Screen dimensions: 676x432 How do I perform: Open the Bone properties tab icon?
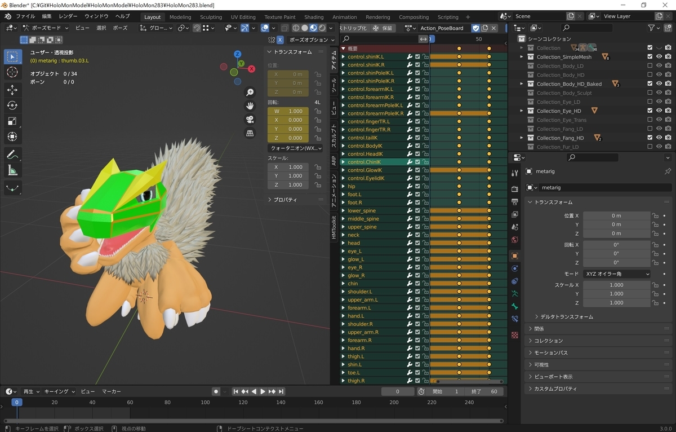coord(515,307)
